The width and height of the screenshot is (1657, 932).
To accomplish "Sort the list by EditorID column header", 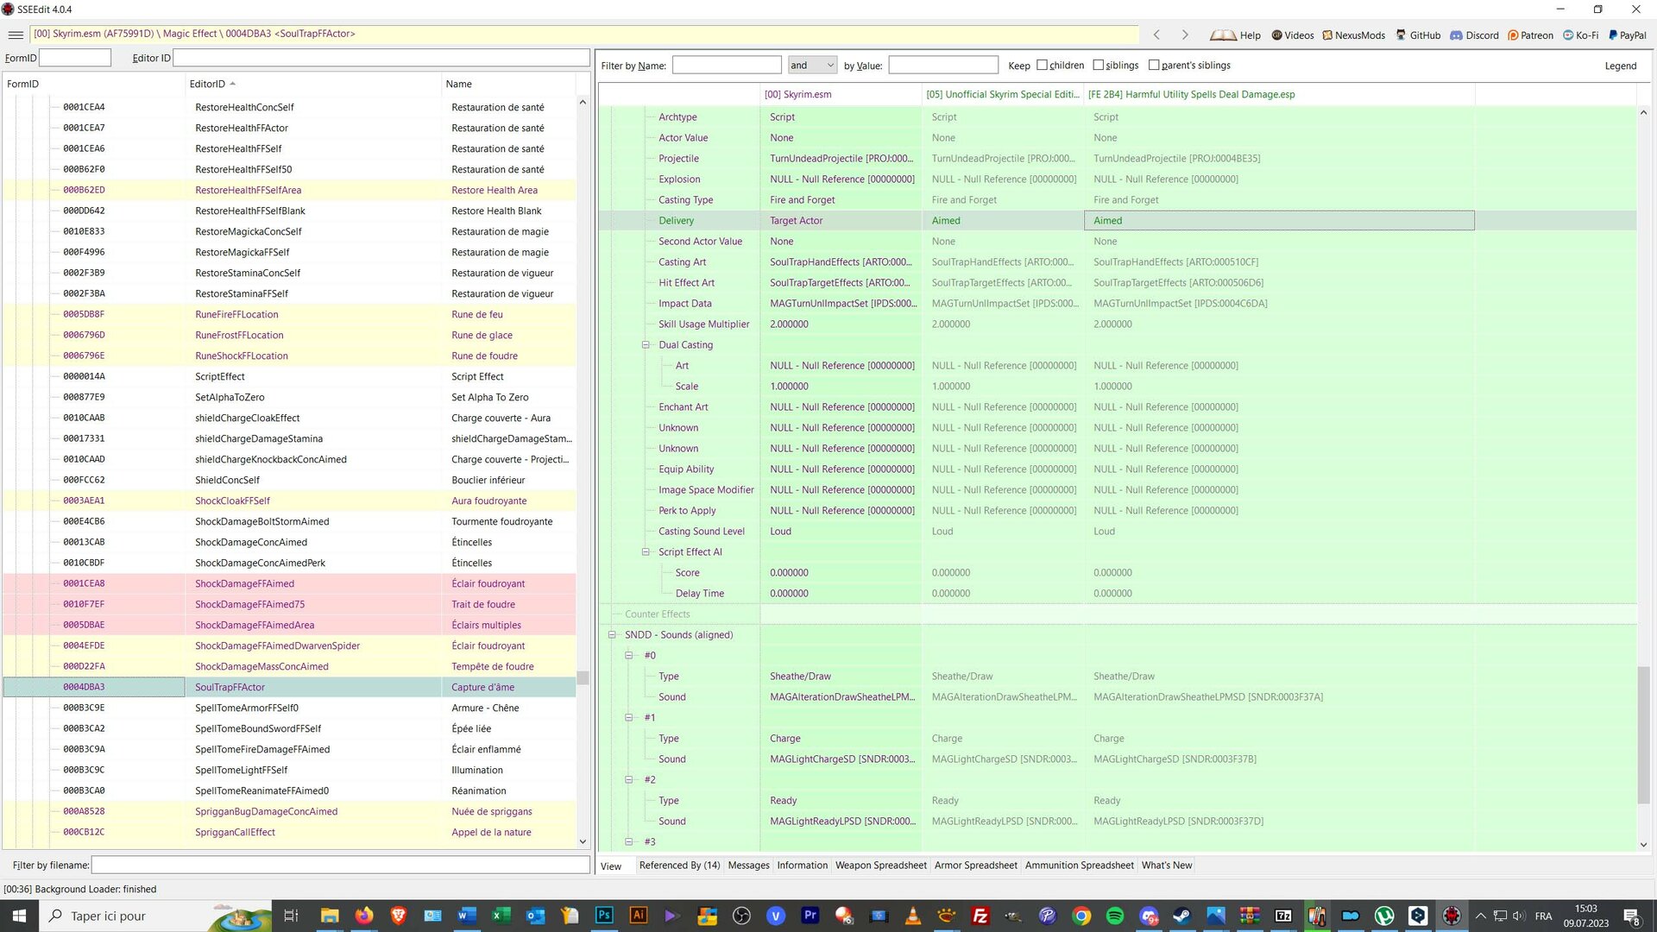I will pyautogui.click(x=312, y=84).
